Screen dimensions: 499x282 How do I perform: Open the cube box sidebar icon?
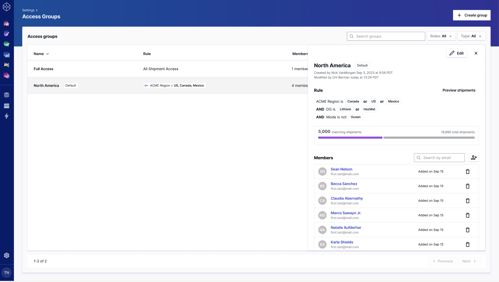(6, 95)
